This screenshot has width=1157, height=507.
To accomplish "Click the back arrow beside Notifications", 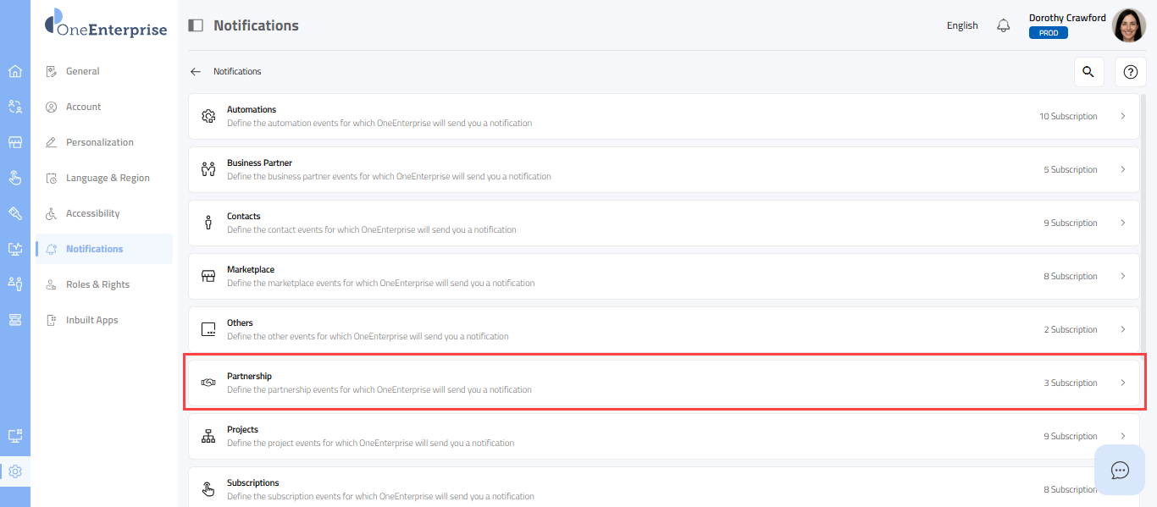I will tap(196, 72).
